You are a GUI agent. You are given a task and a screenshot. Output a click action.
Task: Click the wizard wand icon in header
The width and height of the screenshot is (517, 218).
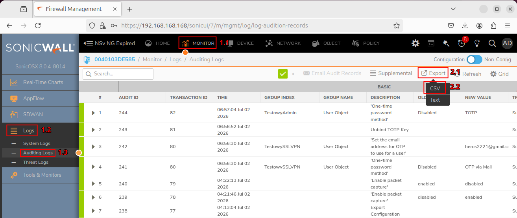click(x=446, y=43)
